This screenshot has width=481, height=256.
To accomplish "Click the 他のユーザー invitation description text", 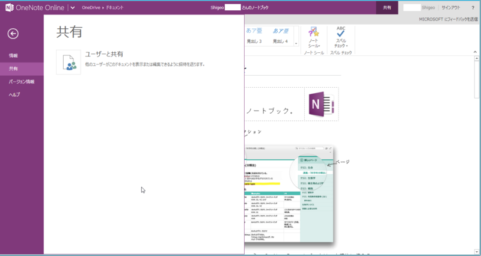I will (x=145, y=65).
